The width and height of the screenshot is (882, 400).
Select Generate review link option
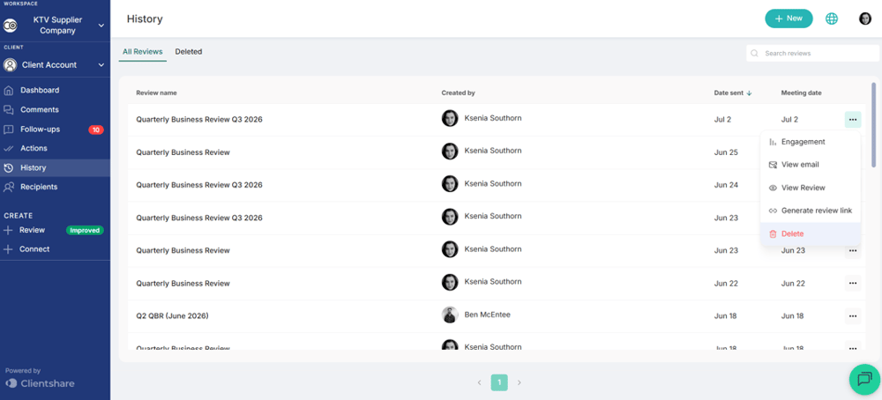point(810,211)
